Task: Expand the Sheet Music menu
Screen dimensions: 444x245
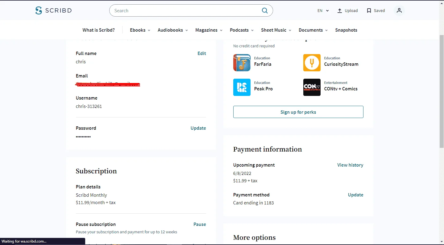Action: (276, 30)
